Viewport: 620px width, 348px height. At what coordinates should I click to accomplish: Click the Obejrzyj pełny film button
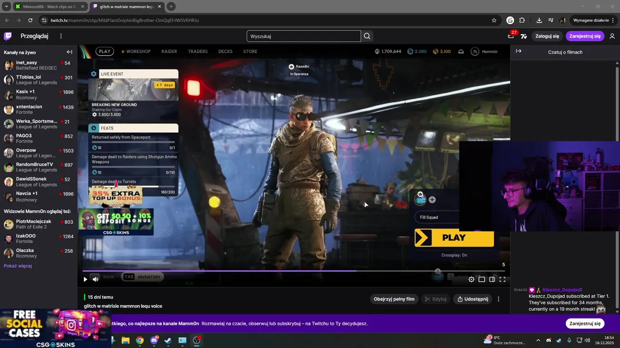pyautogui.click(x=394, y=299)
